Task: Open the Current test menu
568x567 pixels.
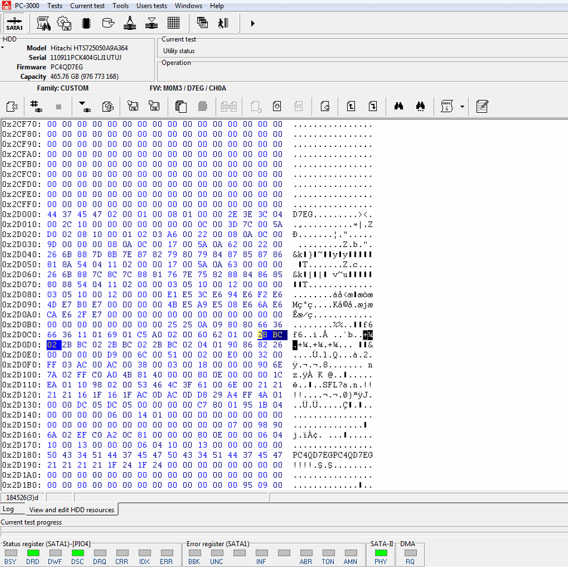Action: point(87,6)
